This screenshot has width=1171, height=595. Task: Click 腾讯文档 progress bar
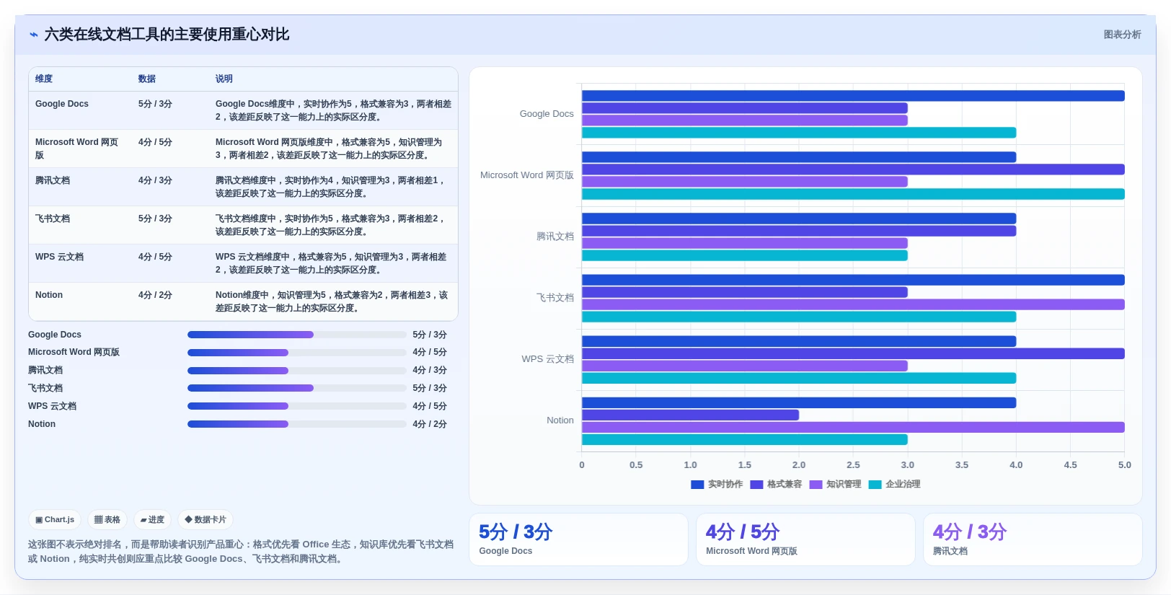click(297, 371)
